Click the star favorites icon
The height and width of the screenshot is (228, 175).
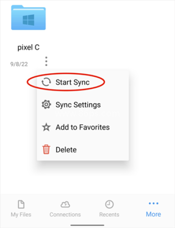(46, 127)
